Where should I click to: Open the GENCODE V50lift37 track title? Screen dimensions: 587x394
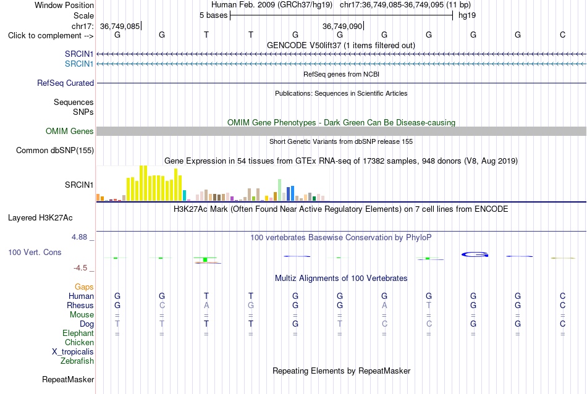[x=340, y=45]
